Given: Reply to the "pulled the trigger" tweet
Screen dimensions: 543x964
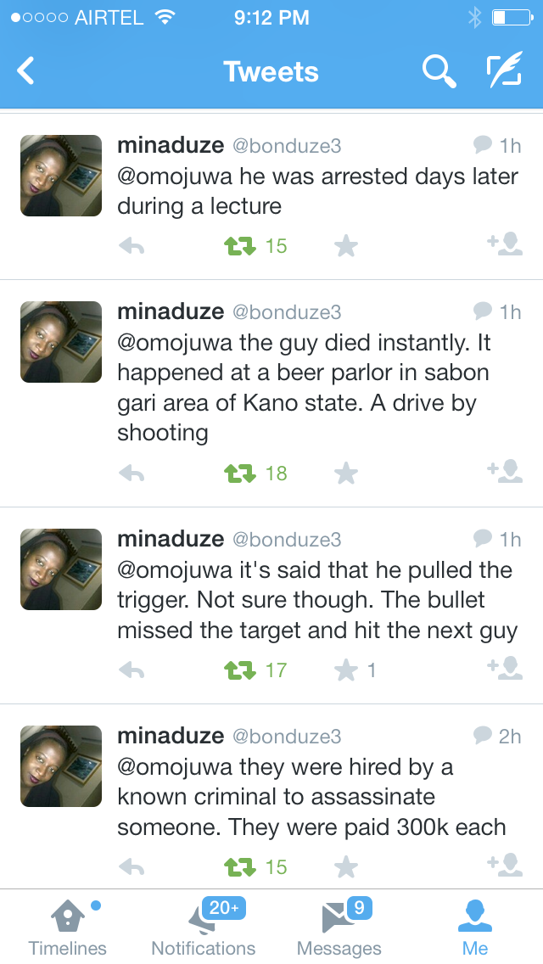Looking at the screenshot, I should pos(132,670).
